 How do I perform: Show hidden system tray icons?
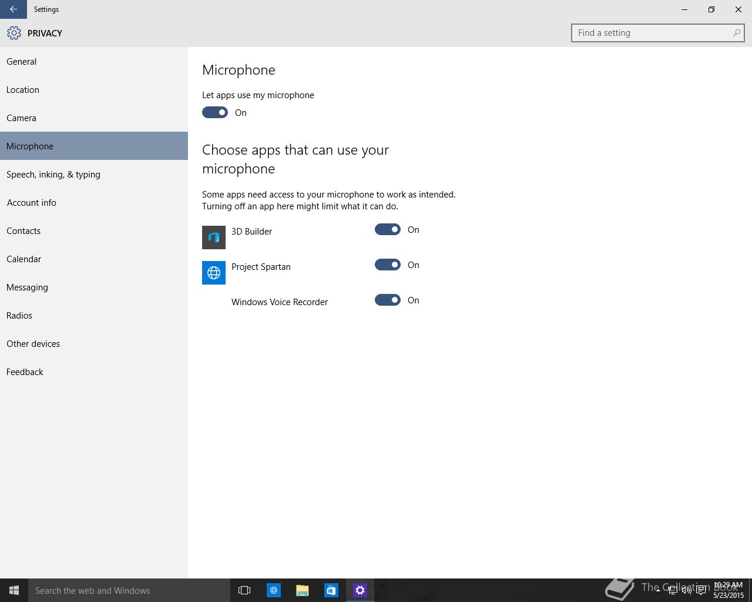[x=657, y=590]
